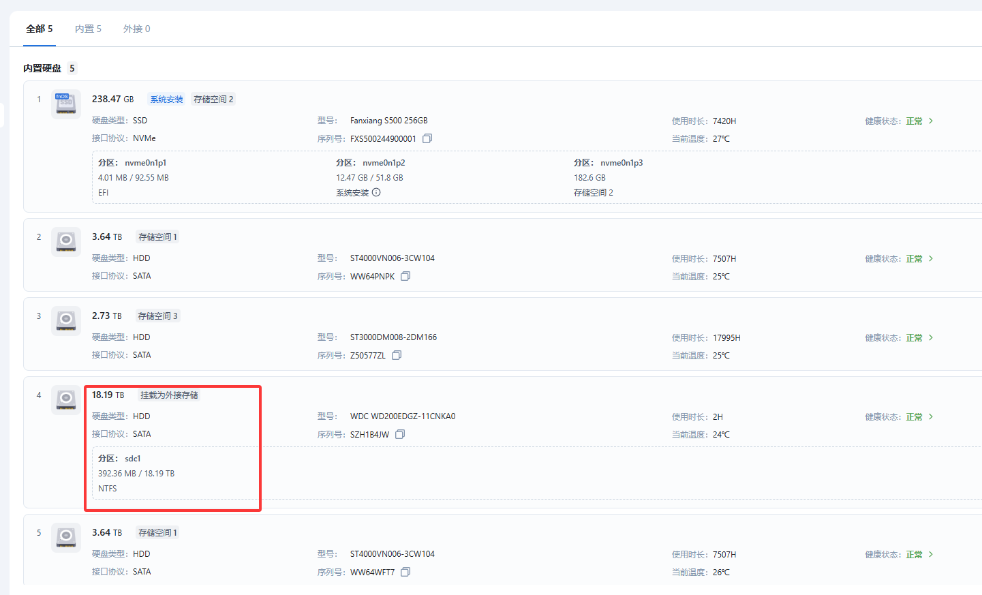Expand health details for disk WW64WFT7
Viewport: 982px width, 595px height.
point(931,554)
